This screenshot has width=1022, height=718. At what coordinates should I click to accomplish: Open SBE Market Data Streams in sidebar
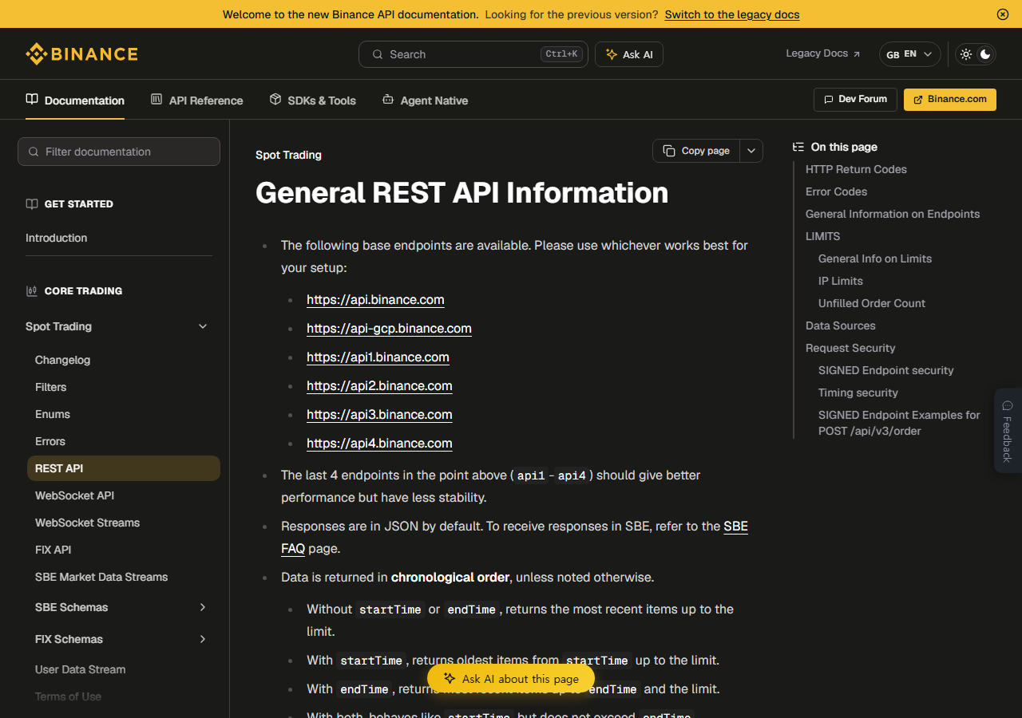[x=101, y=577]
